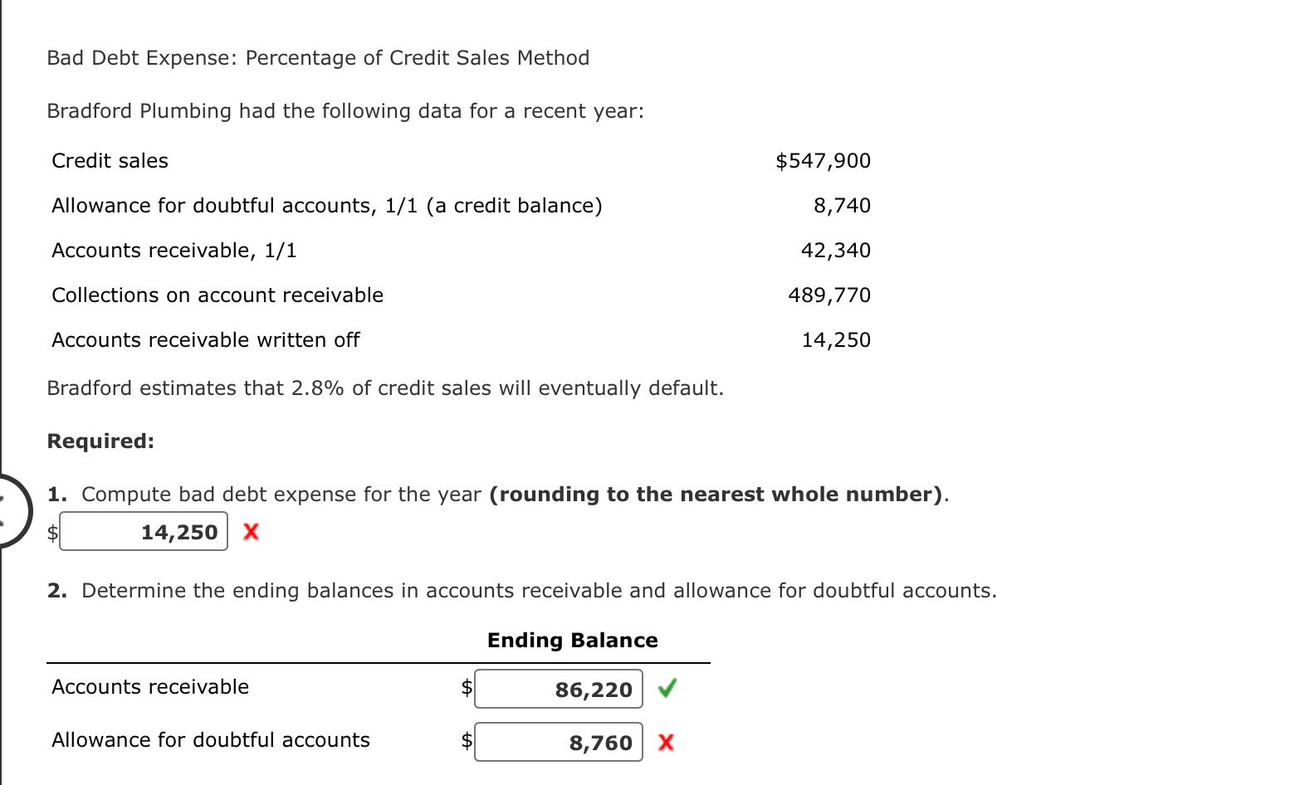The height and width of the screenshot is (785, 1300).
Task: Click the Required heading label
Action: coord(100,441)
